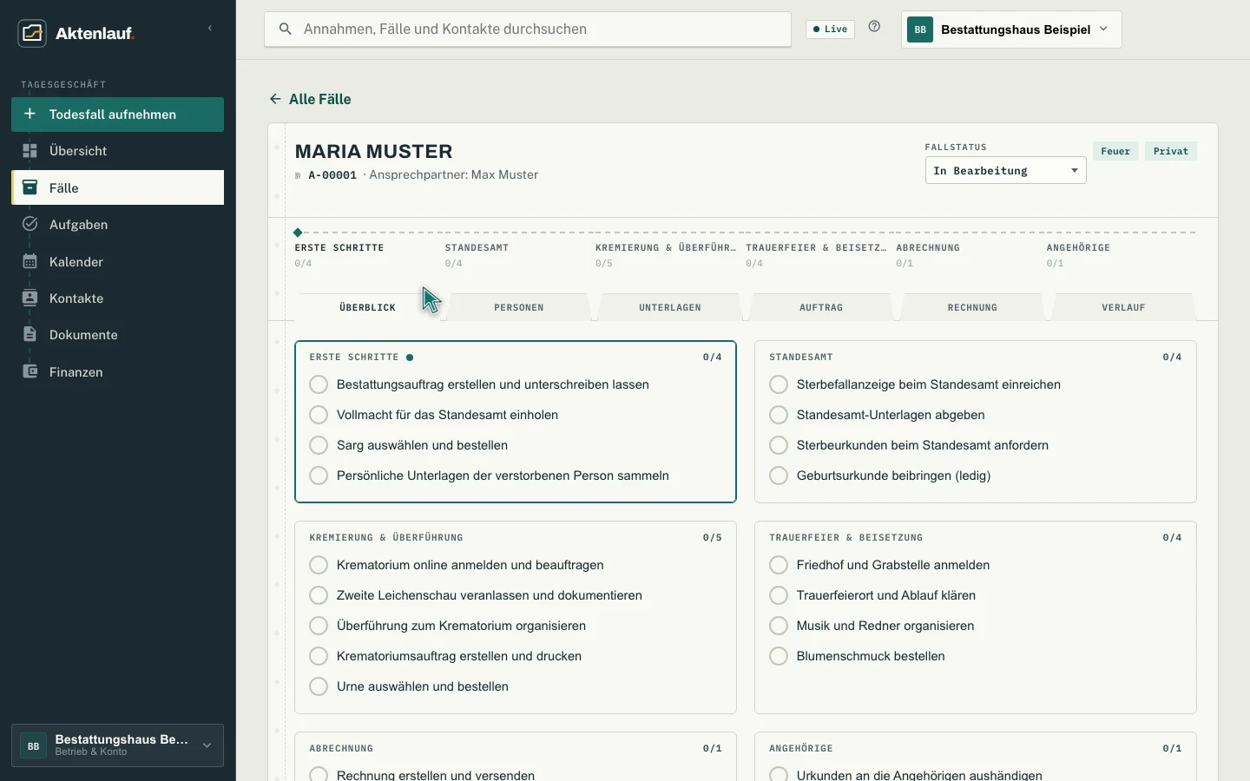Screen dimensions: 1250x781
Task: Click the Kalender icon in sidebar
Action: 30,261
